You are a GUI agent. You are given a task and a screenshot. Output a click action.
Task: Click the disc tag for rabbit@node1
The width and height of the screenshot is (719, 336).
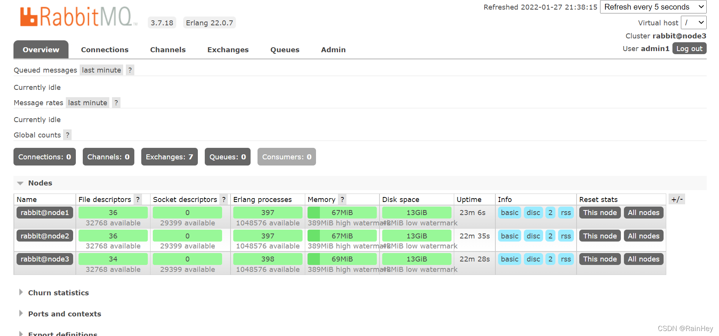click(533, 212)
